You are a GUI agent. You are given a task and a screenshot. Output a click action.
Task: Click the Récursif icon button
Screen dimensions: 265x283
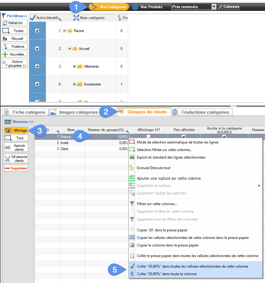(x=15, y=39)
